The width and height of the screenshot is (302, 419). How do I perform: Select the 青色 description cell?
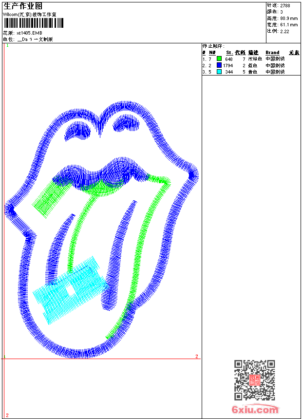[253, 72]
